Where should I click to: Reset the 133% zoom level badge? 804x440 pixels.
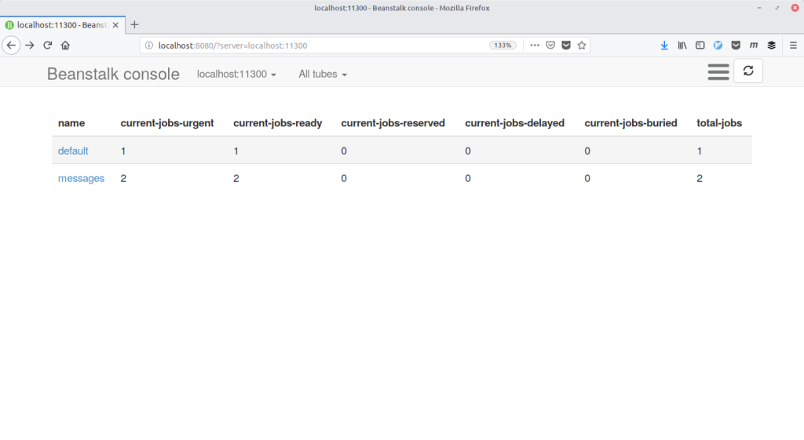click(x=502, y=45)
